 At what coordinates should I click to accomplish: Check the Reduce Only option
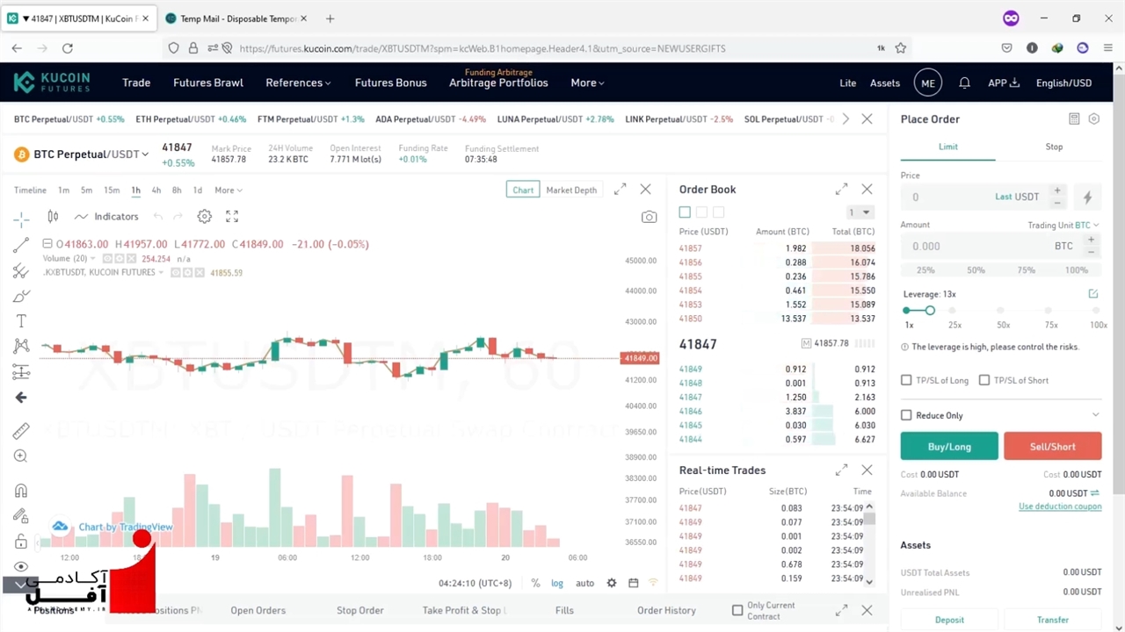tap(906, 415)
